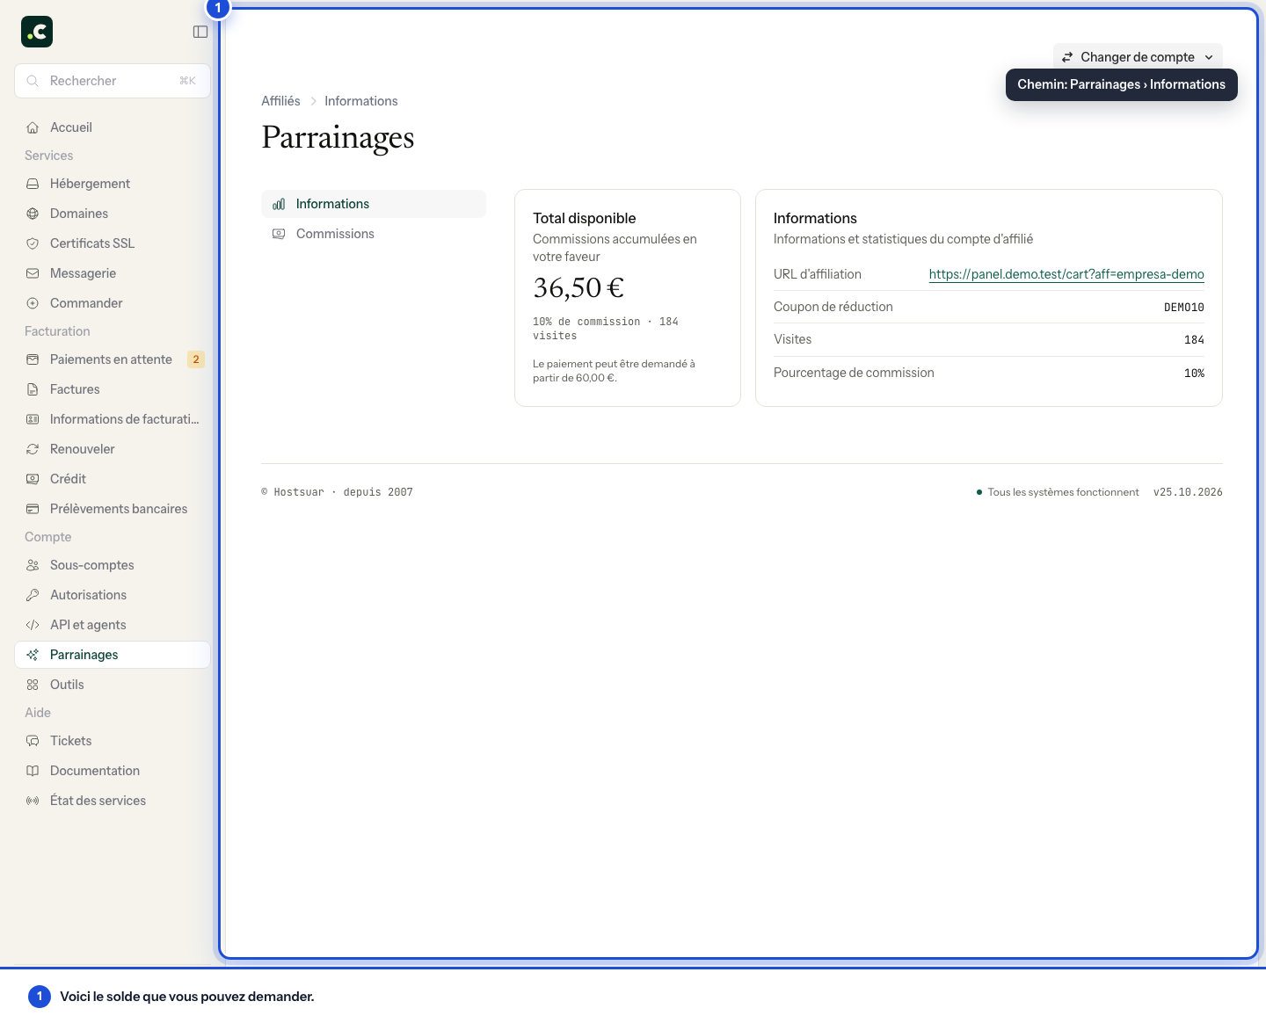Click chevron on Changer de compte
Screen dimensions: 1266x1023
coord(1209,57)
